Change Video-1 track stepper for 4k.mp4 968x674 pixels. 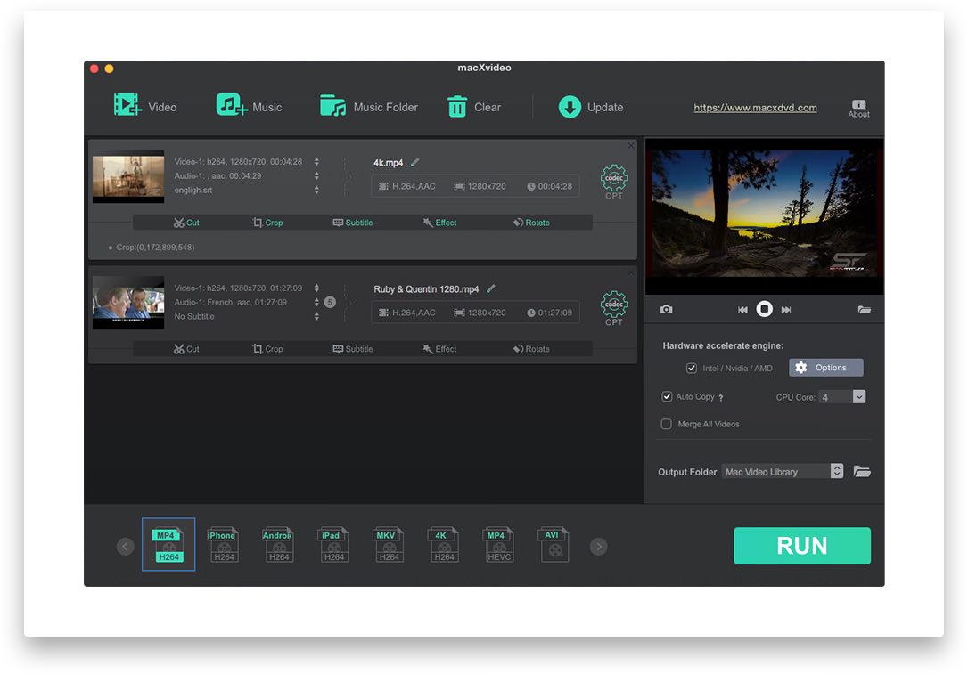(316, 161)
